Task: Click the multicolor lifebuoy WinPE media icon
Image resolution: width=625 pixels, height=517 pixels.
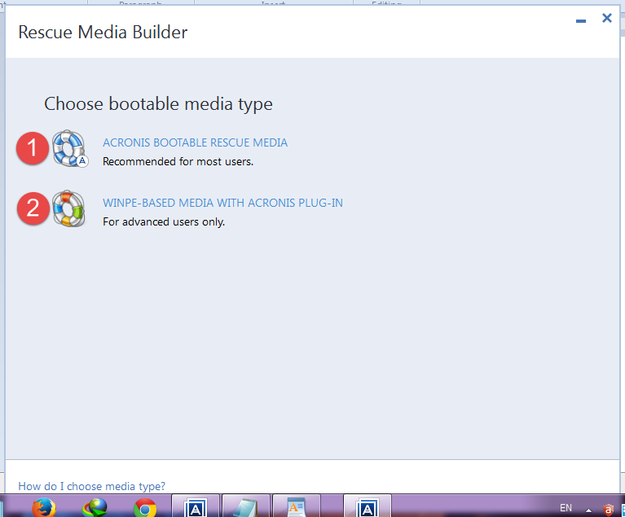Action: (69, 208)
